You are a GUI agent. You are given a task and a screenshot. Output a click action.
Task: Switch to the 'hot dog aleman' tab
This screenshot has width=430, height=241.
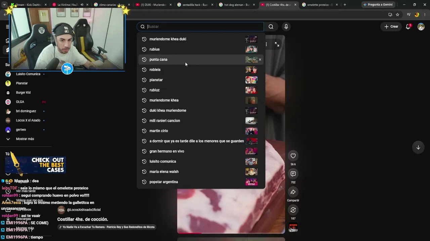[237, 5]
